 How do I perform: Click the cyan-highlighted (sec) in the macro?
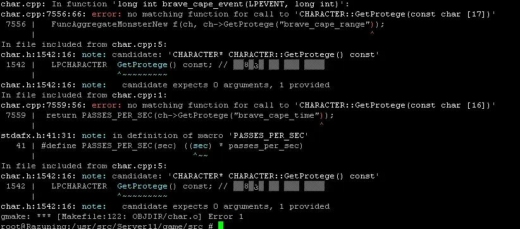tap(201, 146)
